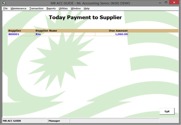Minimize the application window

(x=160, y=3)
